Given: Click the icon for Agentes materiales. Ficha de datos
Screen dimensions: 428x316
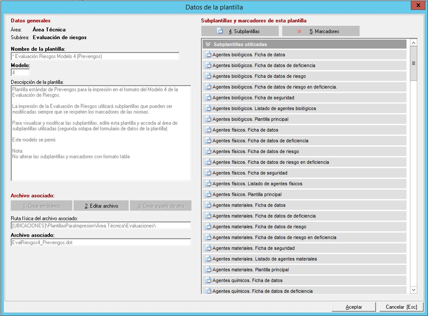Looking at the screenshot, I should [x=208, y=205].
